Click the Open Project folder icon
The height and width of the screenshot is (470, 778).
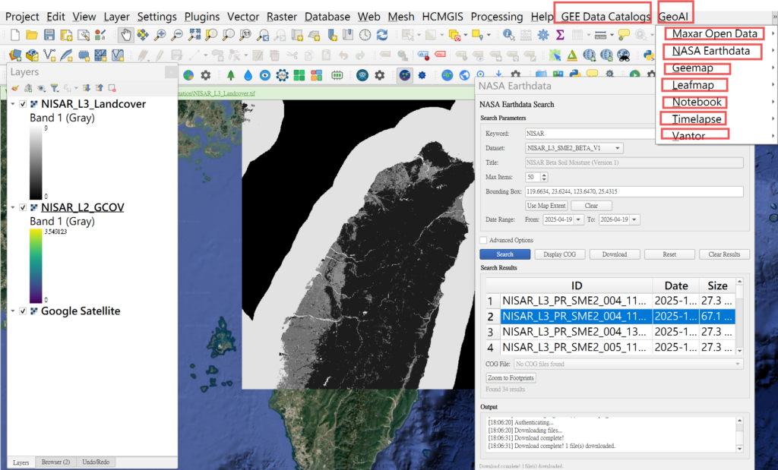pyautogui.click(x=31, y=34)
